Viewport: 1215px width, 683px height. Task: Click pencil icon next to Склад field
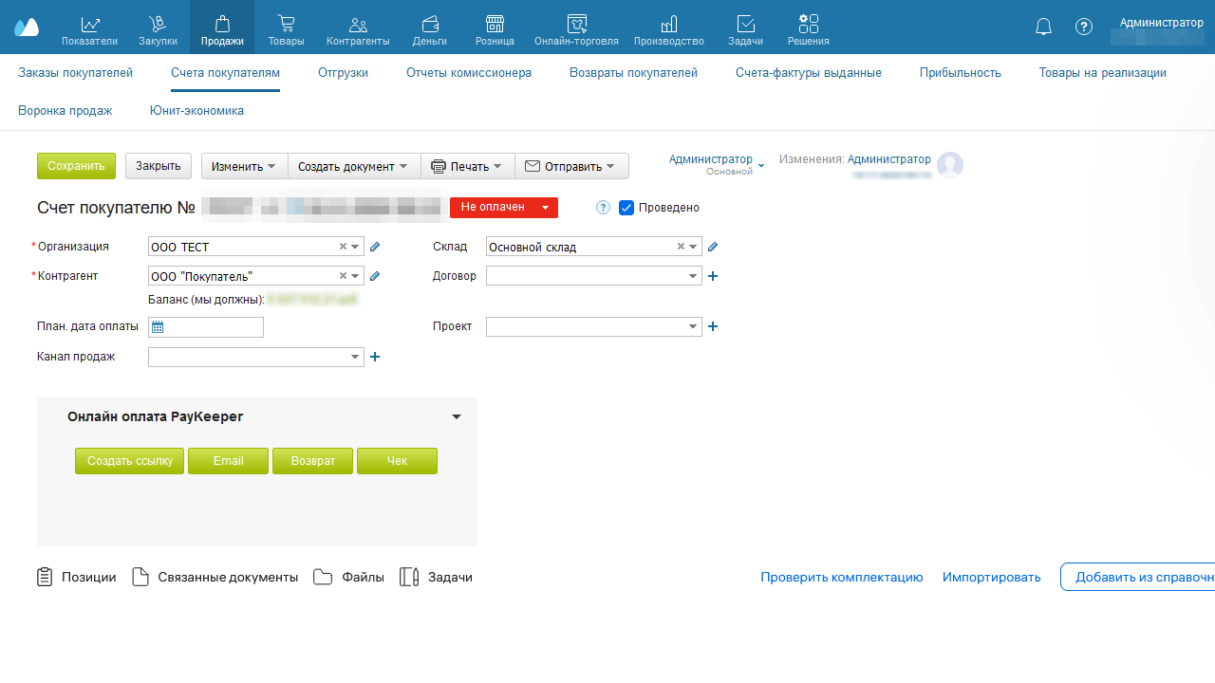(x=713, y=247)
